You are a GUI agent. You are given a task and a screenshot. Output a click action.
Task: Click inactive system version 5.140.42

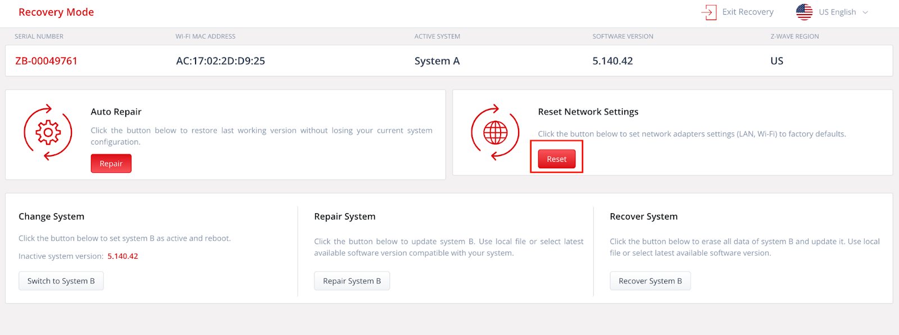122,256
